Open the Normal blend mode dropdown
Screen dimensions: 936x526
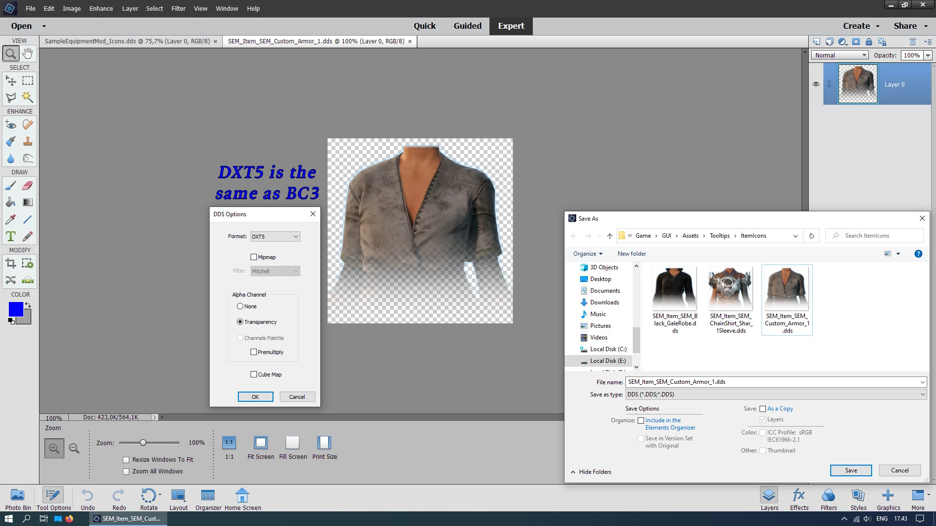pos(840,55)
